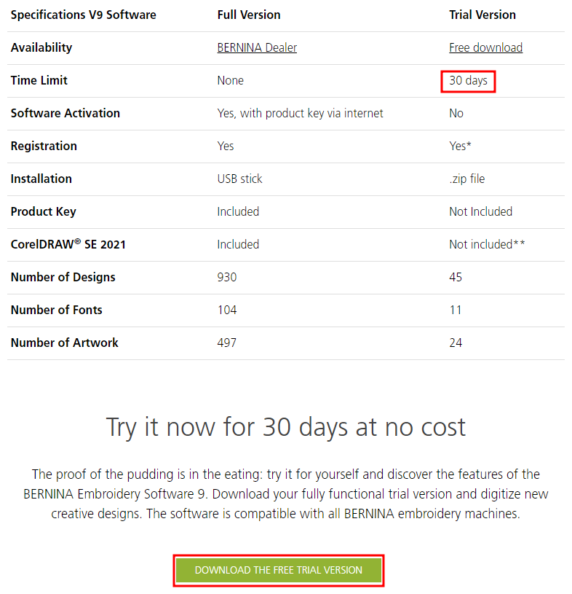Click 'Included' in the CorelDRAW row
The height and width of the screenshot is (594, 572).
pyautogui.click(x=238, y=244)
